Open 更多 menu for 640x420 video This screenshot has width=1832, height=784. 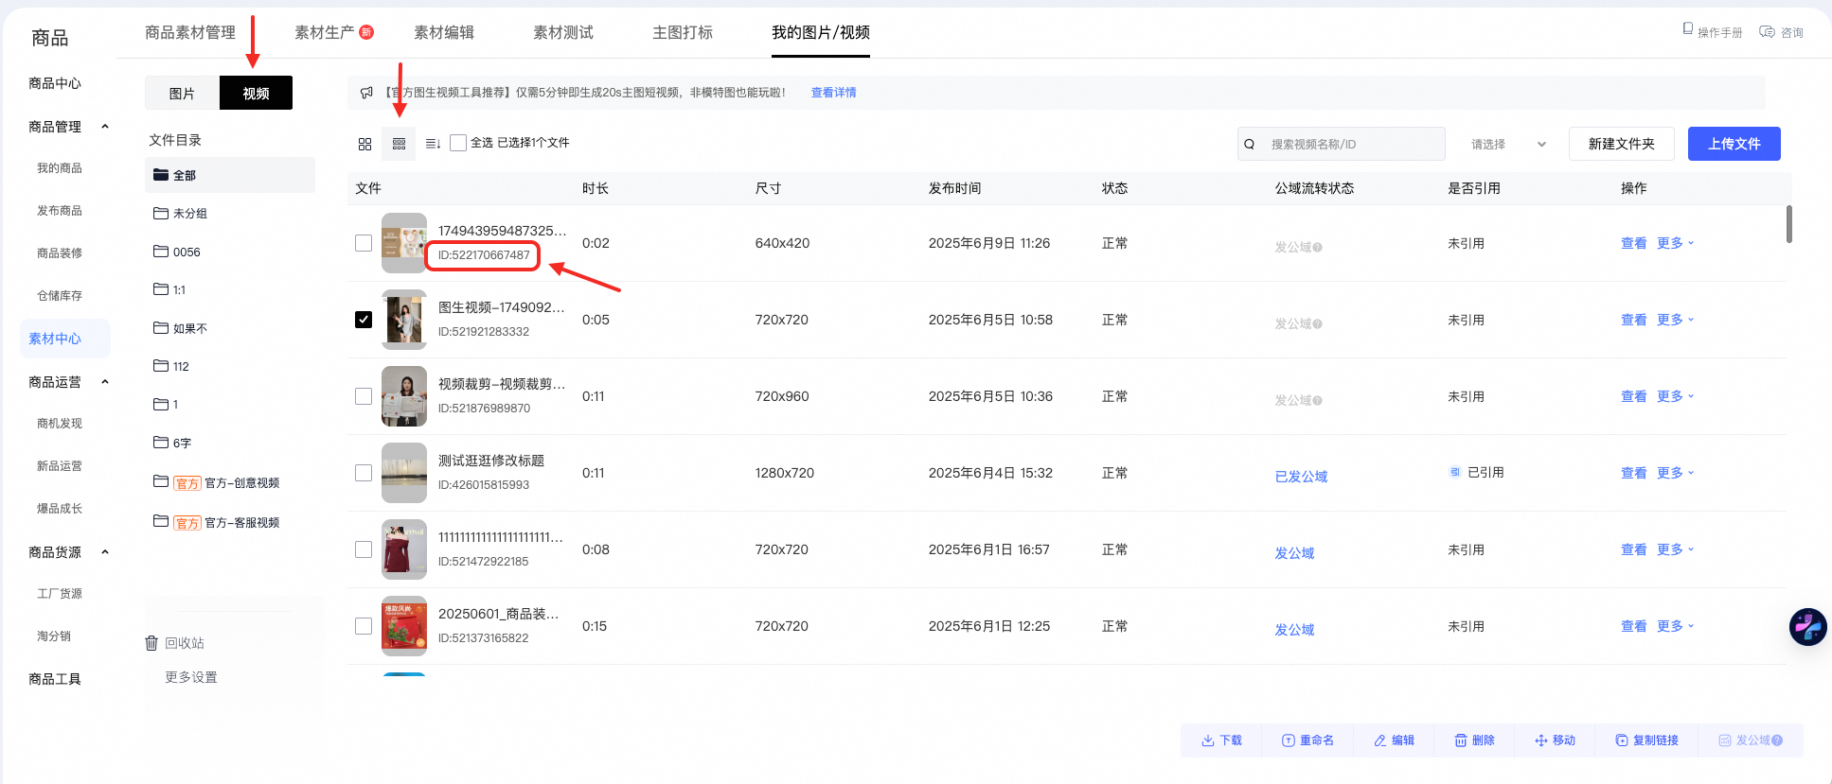tap(1675, 243)
